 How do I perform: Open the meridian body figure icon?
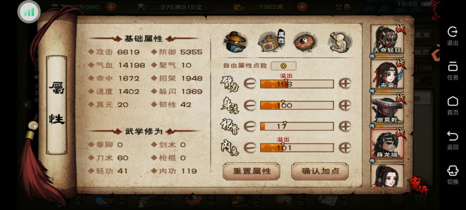340,42
